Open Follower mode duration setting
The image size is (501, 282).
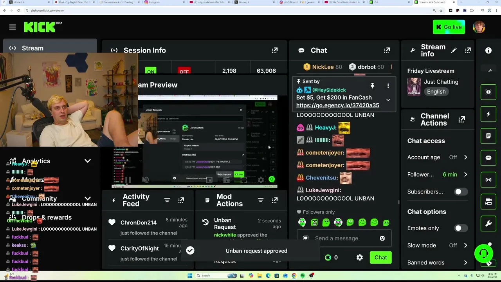tap(438, 174)
